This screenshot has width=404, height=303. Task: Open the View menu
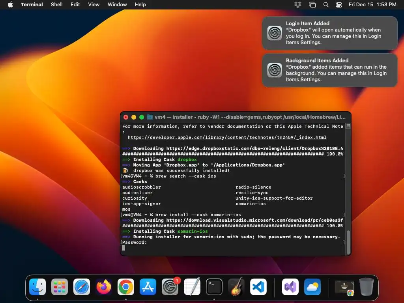(x=94, y=4)
